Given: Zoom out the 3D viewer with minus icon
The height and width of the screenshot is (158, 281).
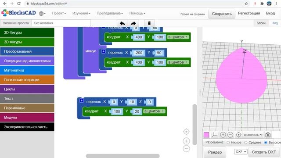Looking at the screenshot, I should coord(230,135).
